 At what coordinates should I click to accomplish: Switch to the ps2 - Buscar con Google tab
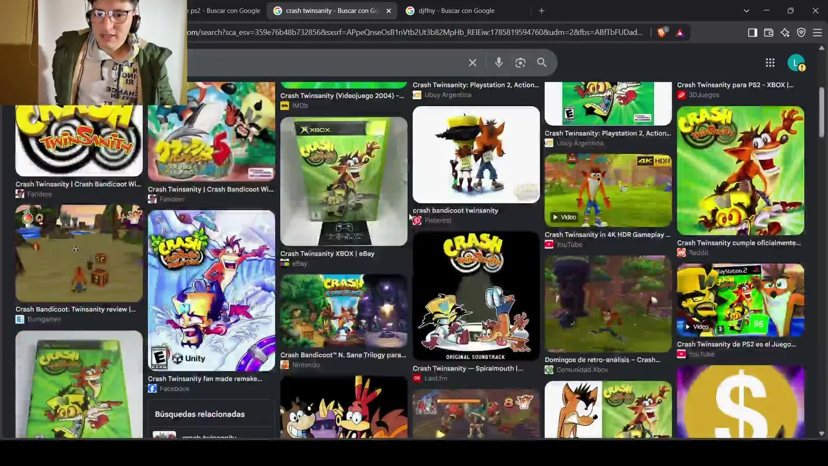coord(224,10)
